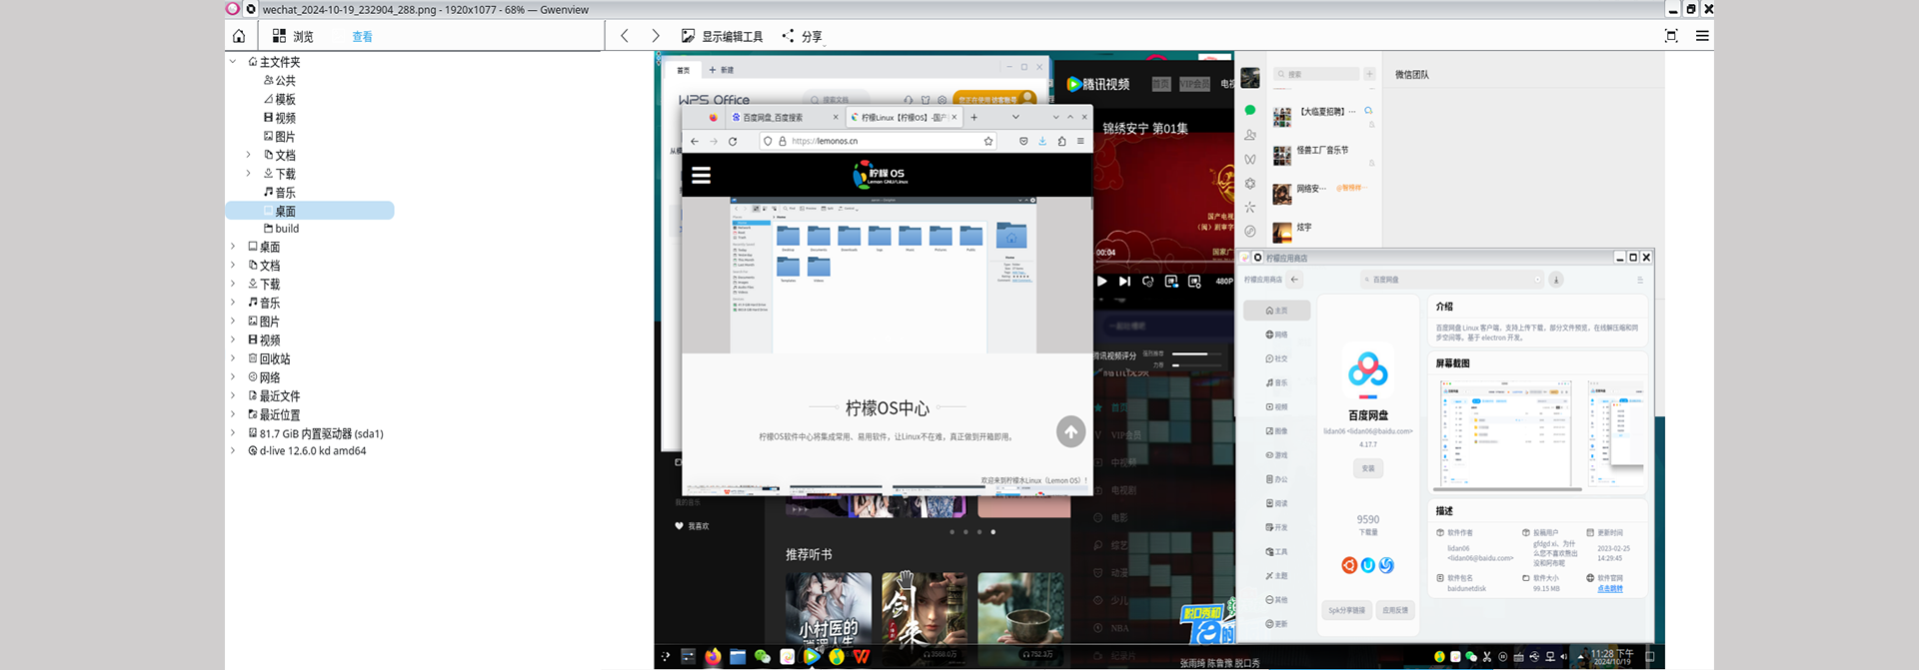
Task: Expand the 81.7 GiB 内置驱动器 (sda1) node
Action: click(233, 433)
